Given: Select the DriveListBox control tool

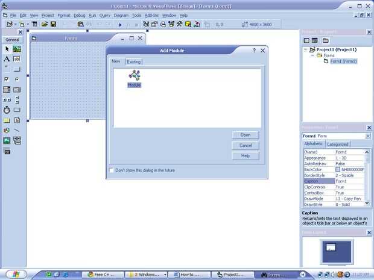Looking at the screenshot, I should (x=17, y=110).
